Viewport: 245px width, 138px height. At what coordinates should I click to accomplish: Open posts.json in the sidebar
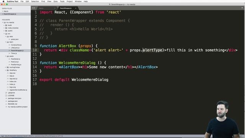pyautogui.click(x=15, y=39)
